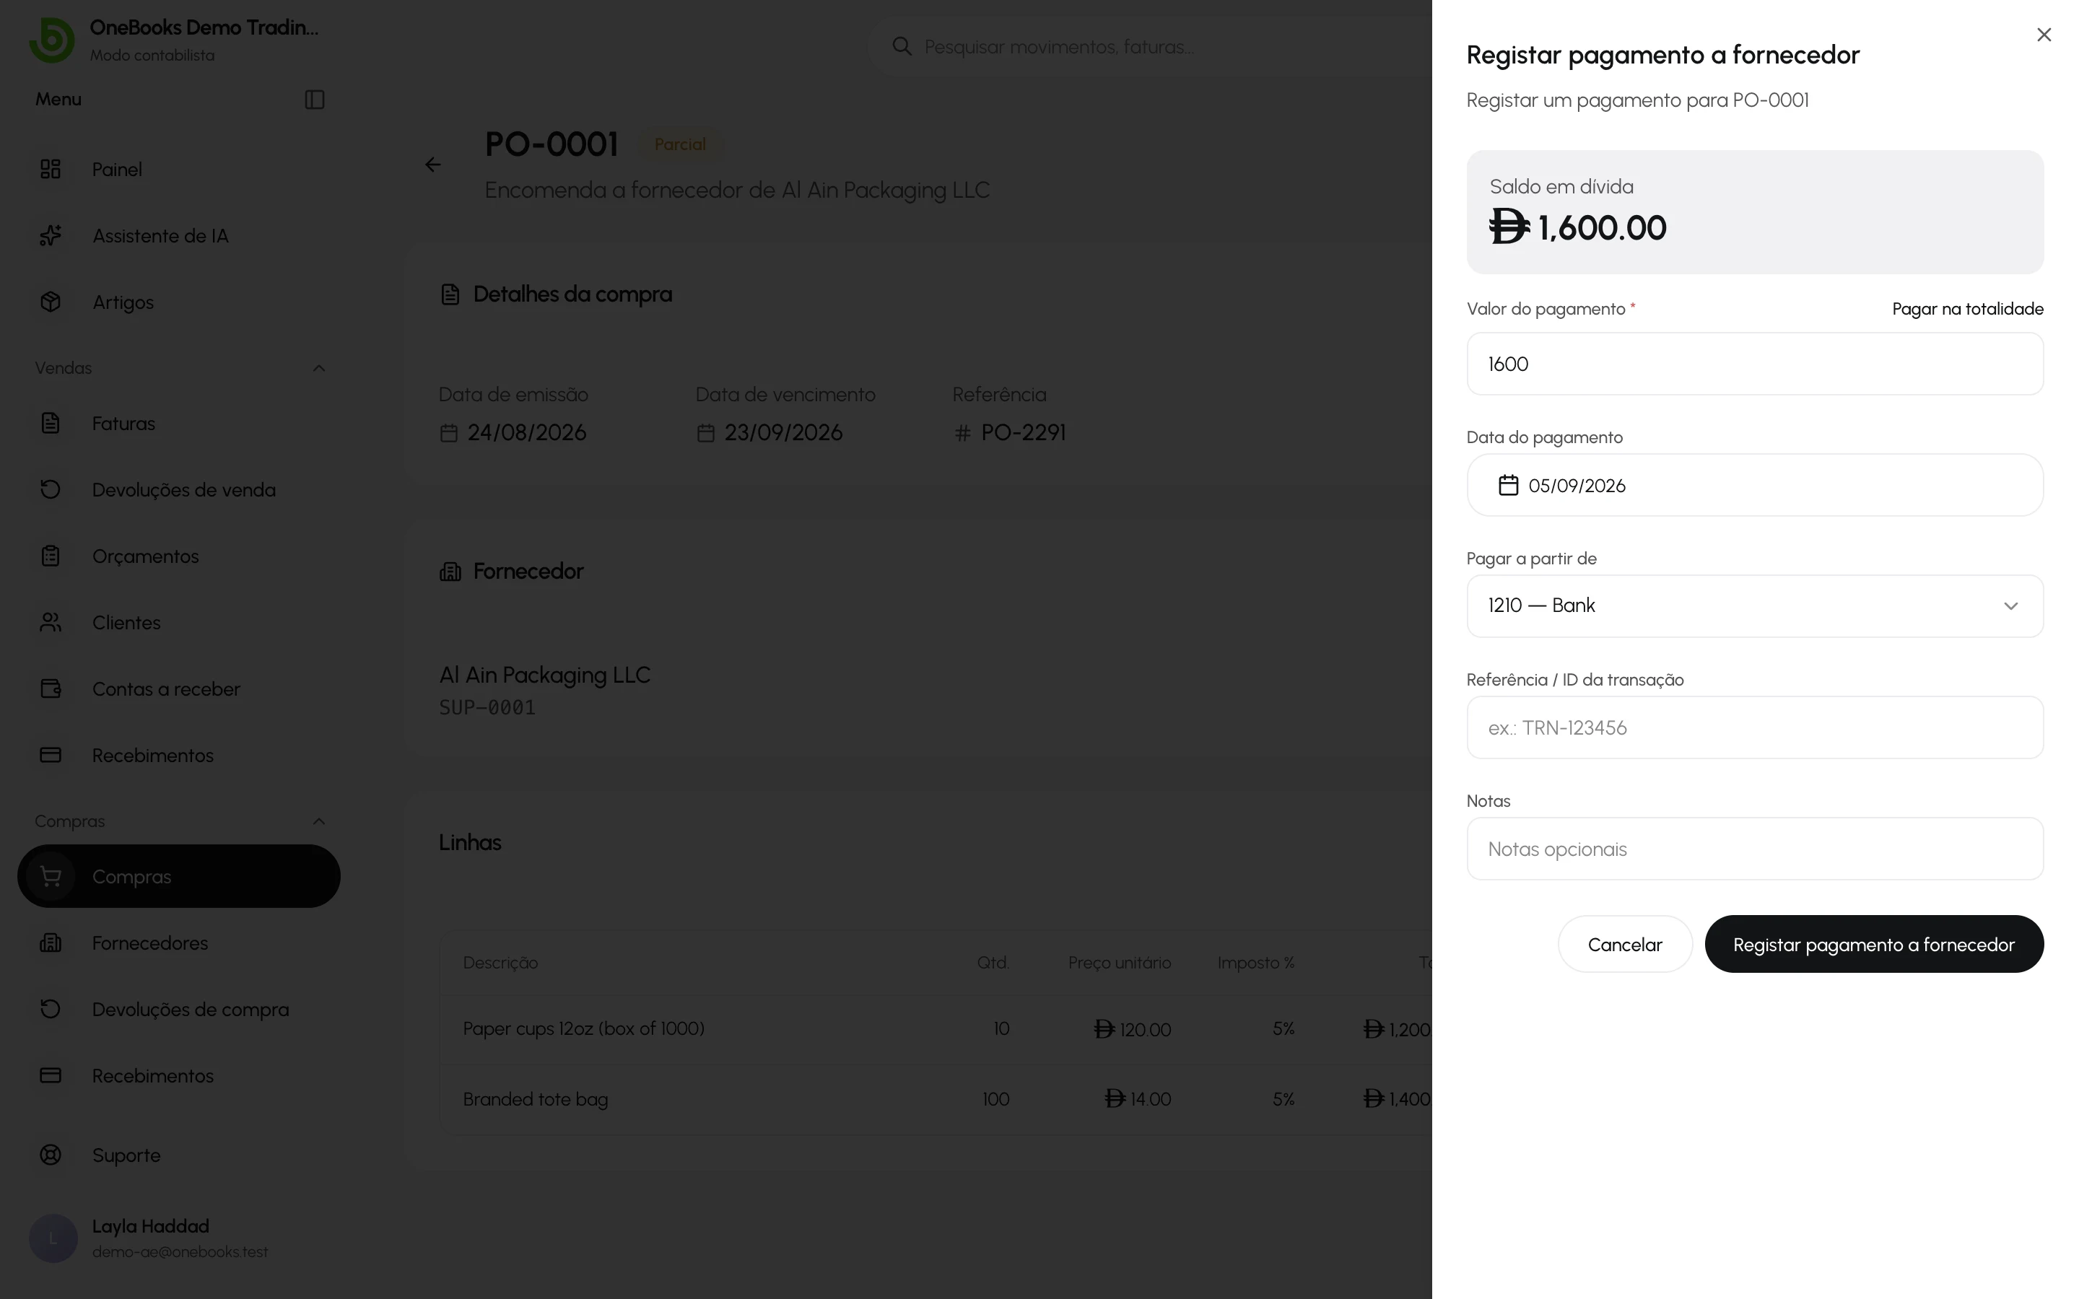Click the Recebimentos card icon under Vendas
This screenshot has height=1299, width=2079.
tap(51, 755)
